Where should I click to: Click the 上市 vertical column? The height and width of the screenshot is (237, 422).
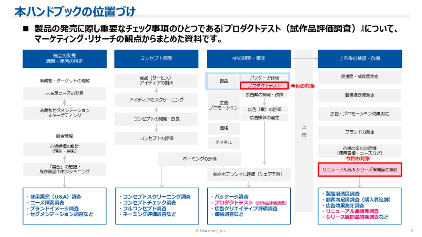pyautogui.click(x=304, y=131)
